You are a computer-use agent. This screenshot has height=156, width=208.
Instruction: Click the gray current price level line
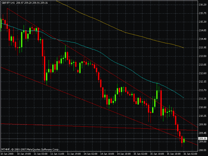pos(100,138)
